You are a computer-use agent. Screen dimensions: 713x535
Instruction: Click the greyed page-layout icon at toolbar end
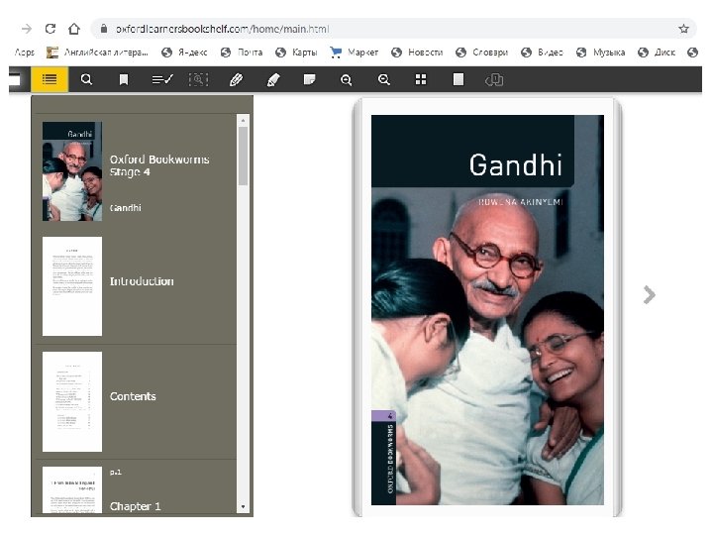tap(494, 80)
